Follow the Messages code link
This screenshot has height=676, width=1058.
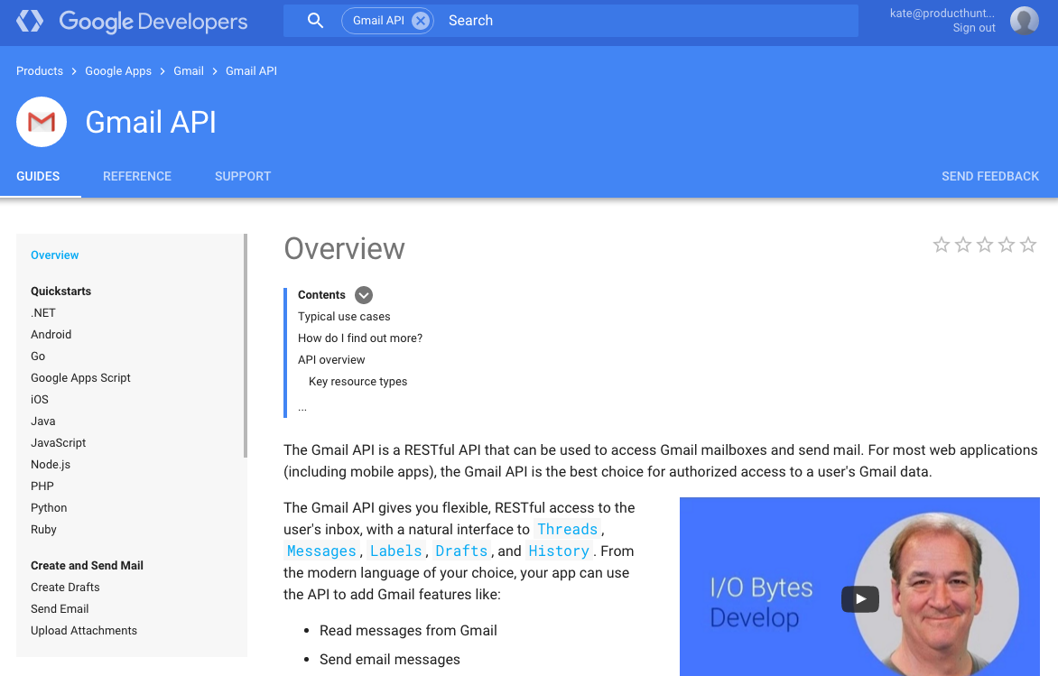click(321, 551)
